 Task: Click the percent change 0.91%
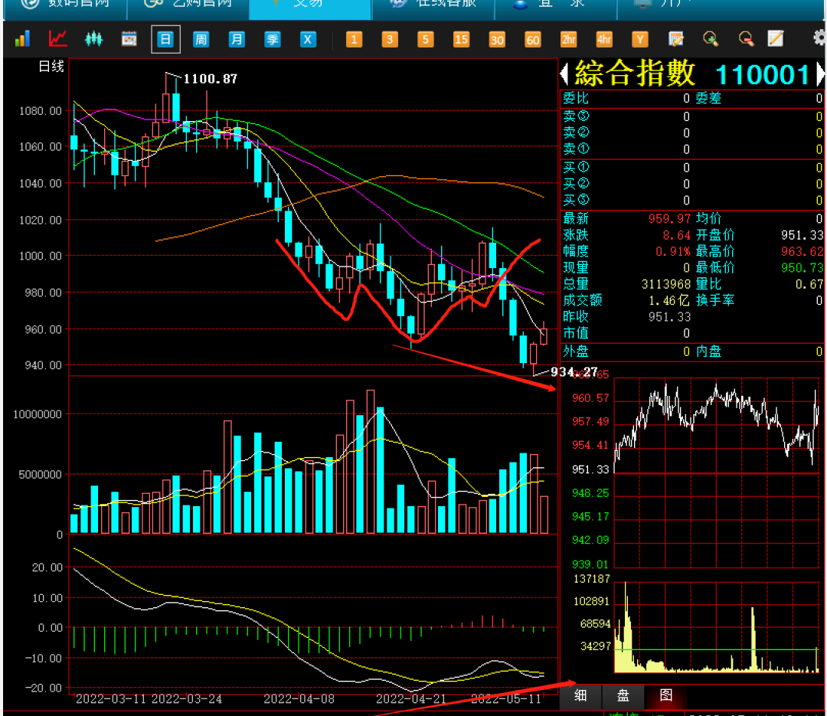[673, 252]
